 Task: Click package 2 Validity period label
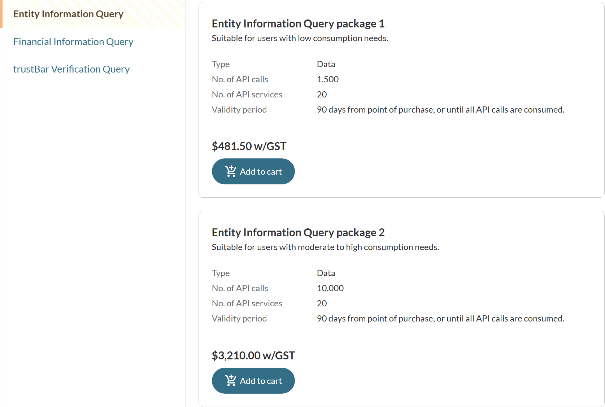coord(239,319)
